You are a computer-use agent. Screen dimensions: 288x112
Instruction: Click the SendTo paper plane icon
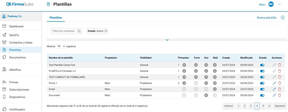pyautogui.click(x=4, y=35)
